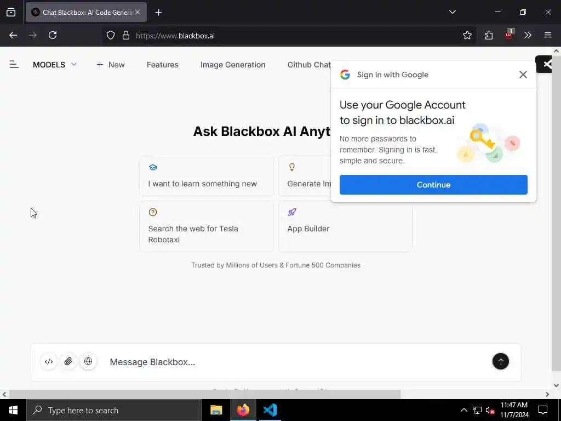Open the Windows Start menu
Viewport: 561px width, 421px height.
13,410
